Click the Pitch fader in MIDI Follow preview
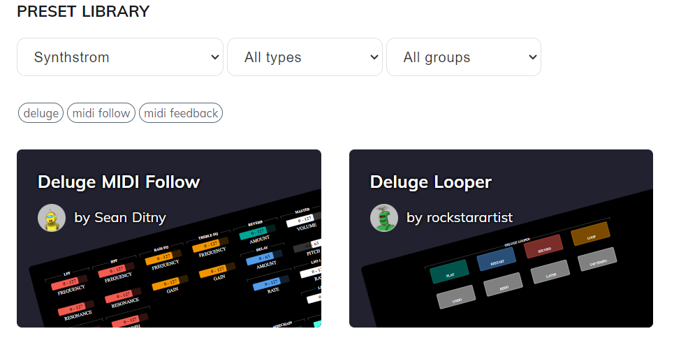 click(x=307, y=245)
